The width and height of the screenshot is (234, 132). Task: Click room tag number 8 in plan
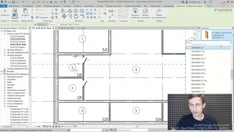tap(136, 70)
